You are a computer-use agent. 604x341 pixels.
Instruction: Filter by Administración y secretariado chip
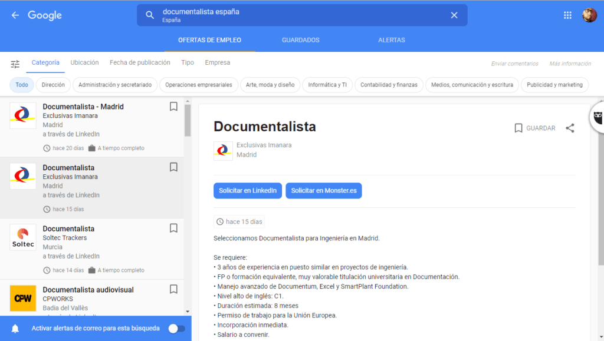[x=115, y=85]
